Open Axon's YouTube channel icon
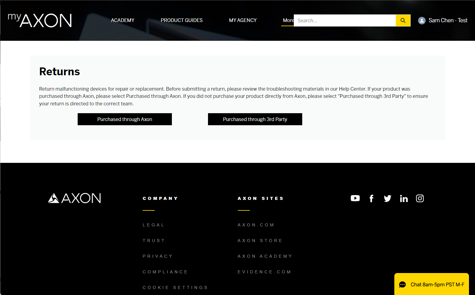The image size is (475, 295). [355, 198]
